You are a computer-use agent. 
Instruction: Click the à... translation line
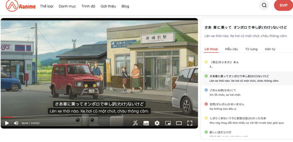pyautogui.click(x=211, y=67)
